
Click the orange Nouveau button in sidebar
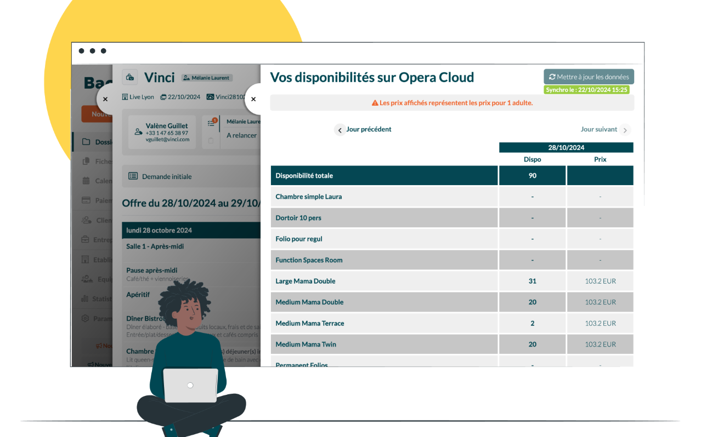(97, 114)
